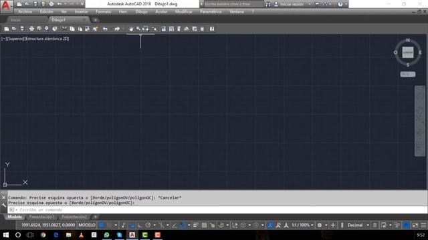This screenshot has width=428, height=240.
Task: Click the Open file icon in standard toolbar
Action: (x=14, y=29)
